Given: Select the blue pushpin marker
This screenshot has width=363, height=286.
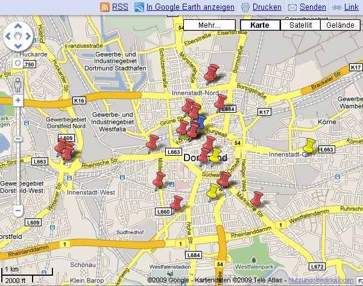Looking at the screenshot, I should pyautogui.click(x=201, y=122).
